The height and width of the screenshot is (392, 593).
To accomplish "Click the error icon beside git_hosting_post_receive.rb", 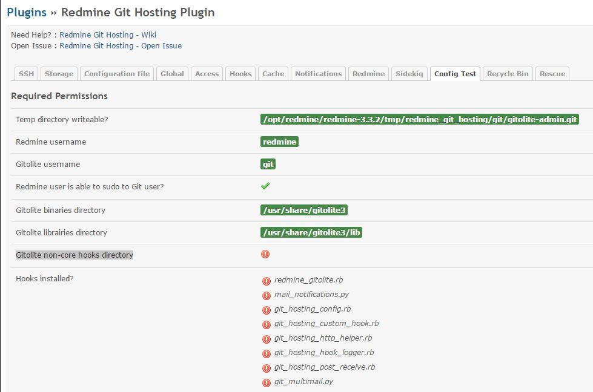I will coord(267,368).
